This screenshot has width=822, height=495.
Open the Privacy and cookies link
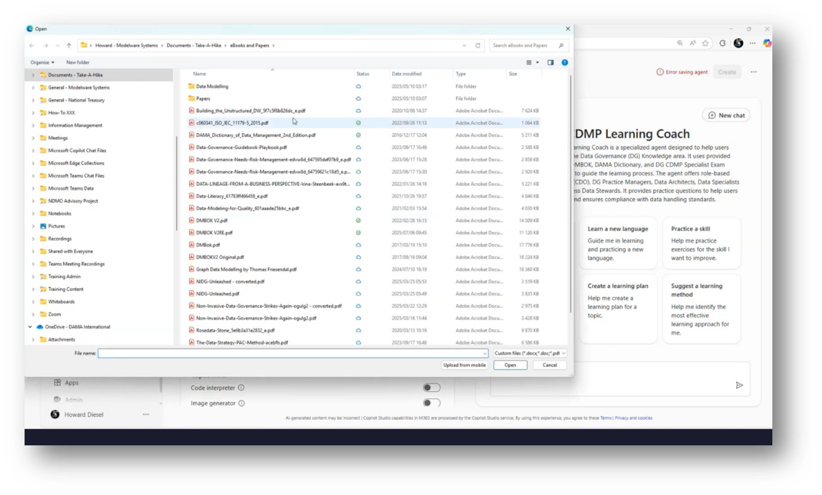click(633, 418)
